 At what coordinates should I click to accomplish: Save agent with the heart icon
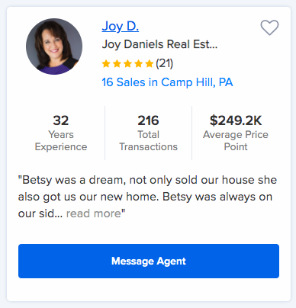click(x=269, y=27)
